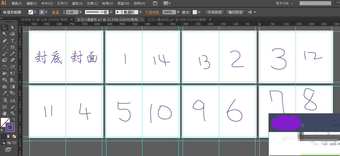Open Adobe Bridge via Br icon
The width and height of the screenshot is (340, 156).
[155, 3]
